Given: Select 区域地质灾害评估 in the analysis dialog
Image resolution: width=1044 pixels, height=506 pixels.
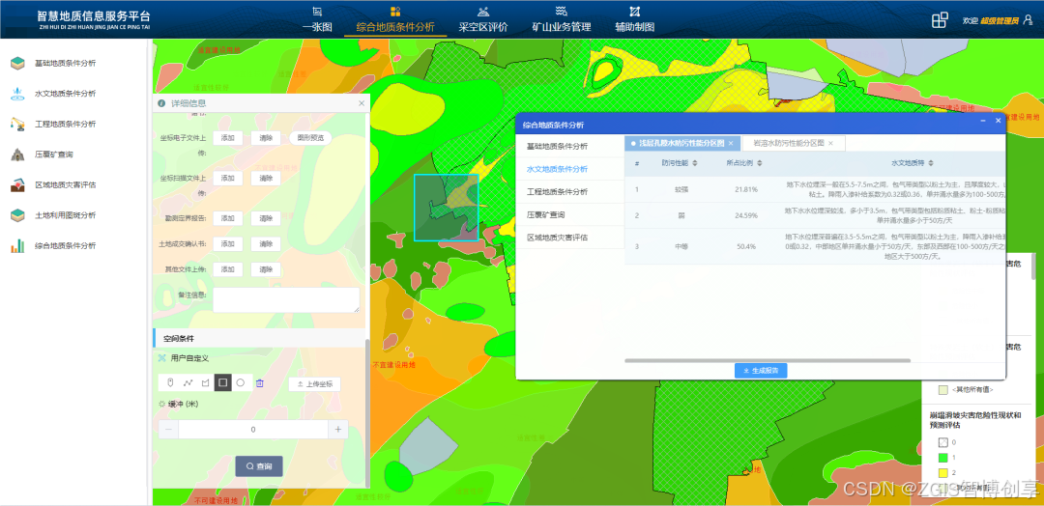Looking at the screenshot, I should (x=558, y=238).
